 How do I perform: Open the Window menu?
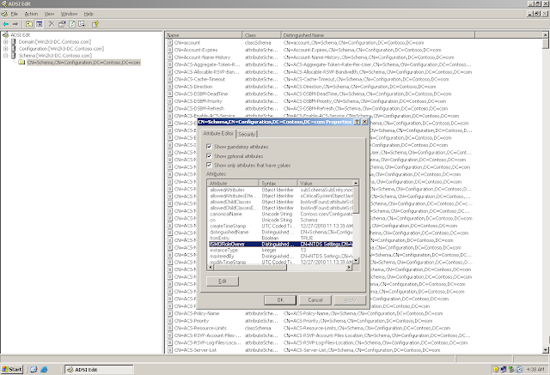(x=69, y=14)
